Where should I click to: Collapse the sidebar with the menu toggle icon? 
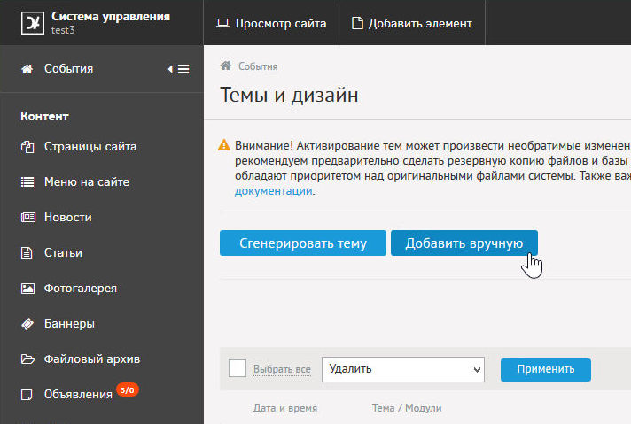click(x=178, y=69)
